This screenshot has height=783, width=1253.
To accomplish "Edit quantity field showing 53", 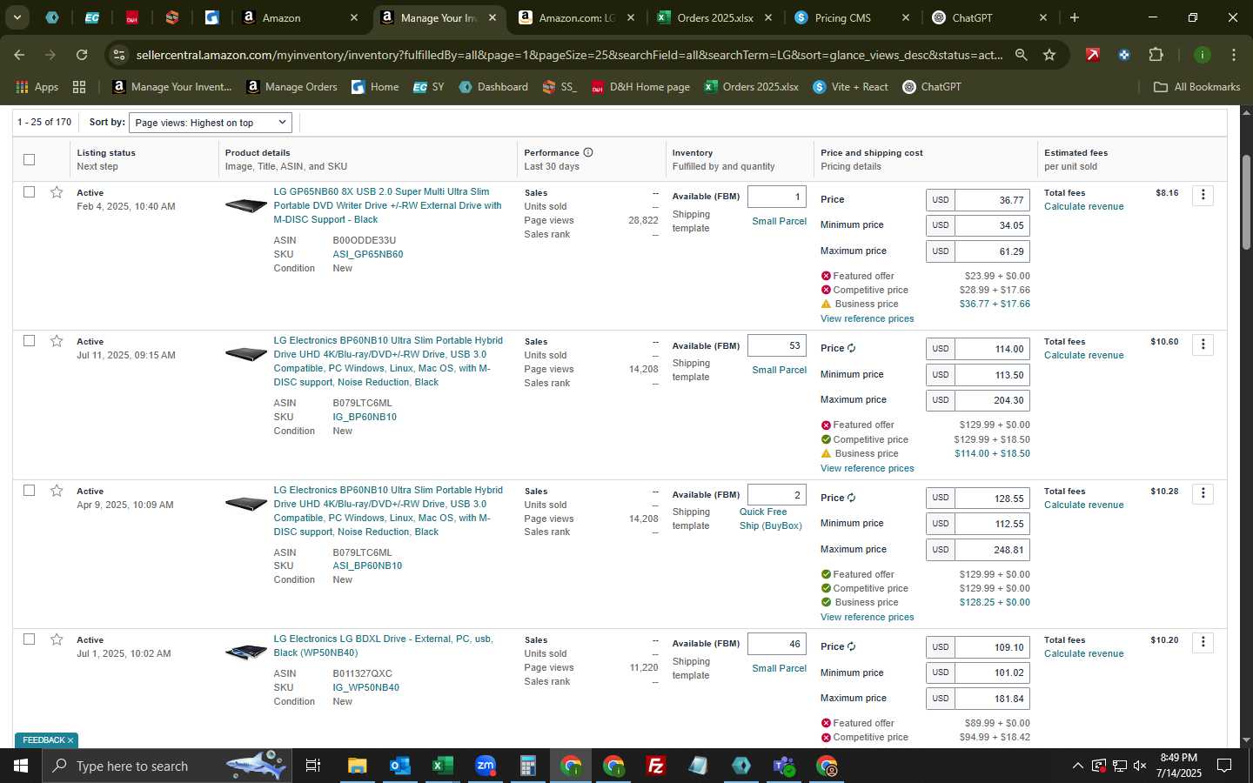I will tap(776, 345).
